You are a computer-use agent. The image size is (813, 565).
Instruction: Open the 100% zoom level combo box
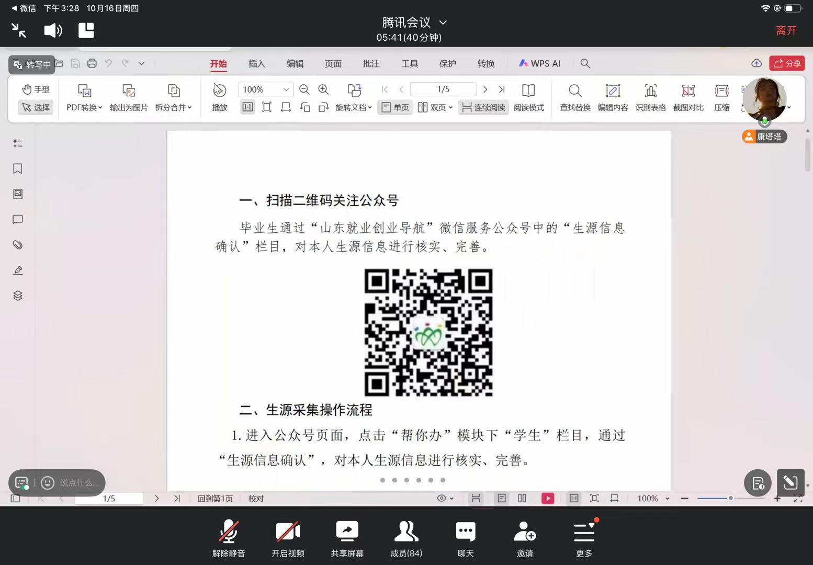(x=265, y=89)
